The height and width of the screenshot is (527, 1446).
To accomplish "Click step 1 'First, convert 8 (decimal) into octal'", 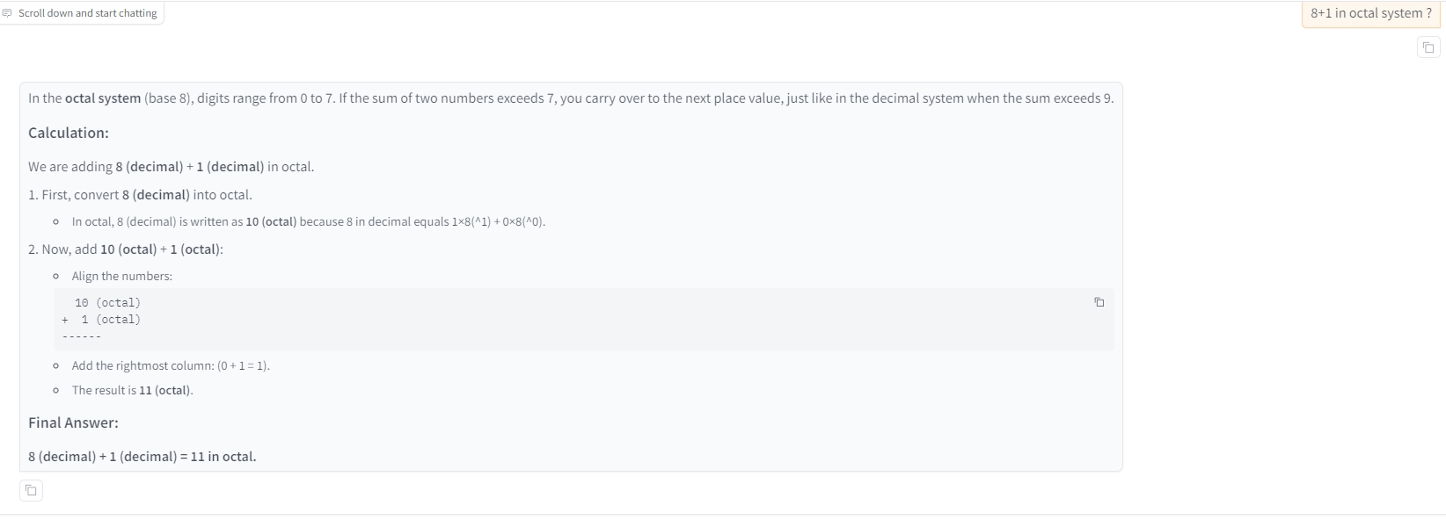I will point(140,195).
